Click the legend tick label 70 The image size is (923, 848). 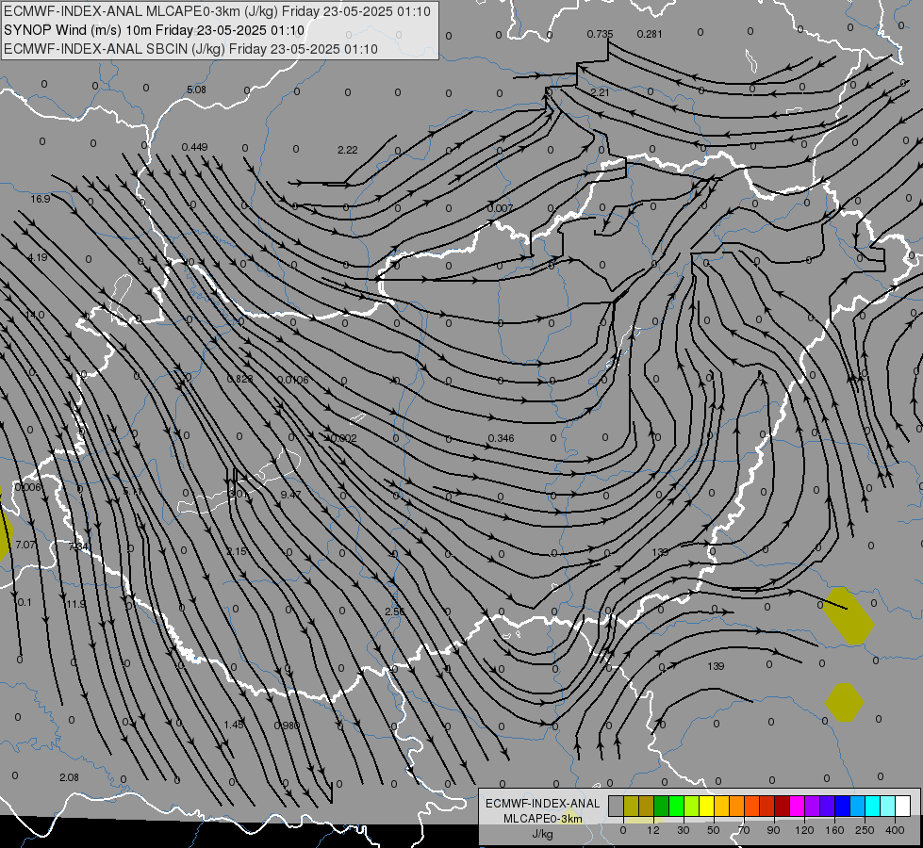coord(744,830)
